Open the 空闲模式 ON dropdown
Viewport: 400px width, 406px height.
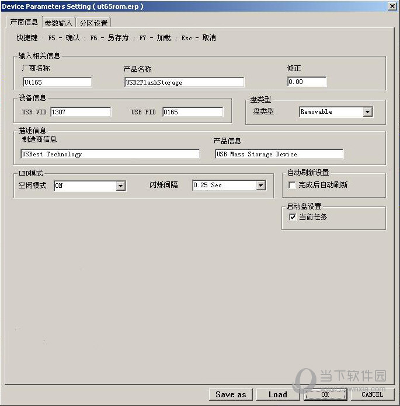pyautogui.click(x=90, y=185)
